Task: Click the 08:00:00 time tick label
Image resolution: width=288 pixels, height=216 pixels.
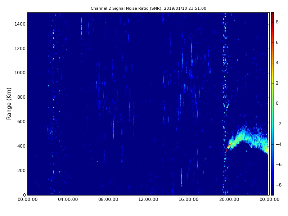Action: pos(108,199)
